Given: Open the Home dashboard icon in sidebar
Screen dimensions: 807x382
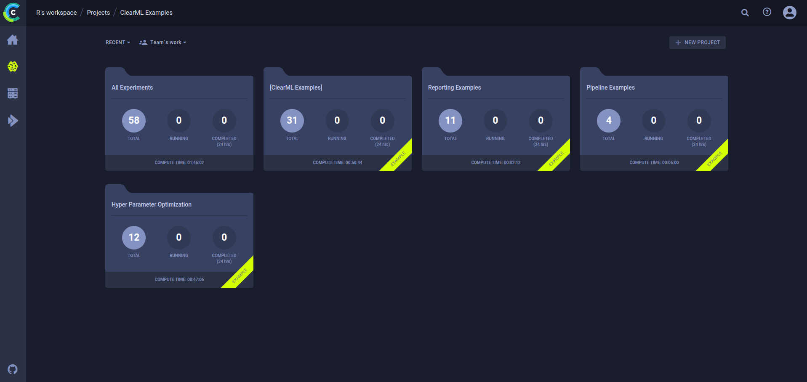Looking at the screenshot, I should (x=13, y=40).
